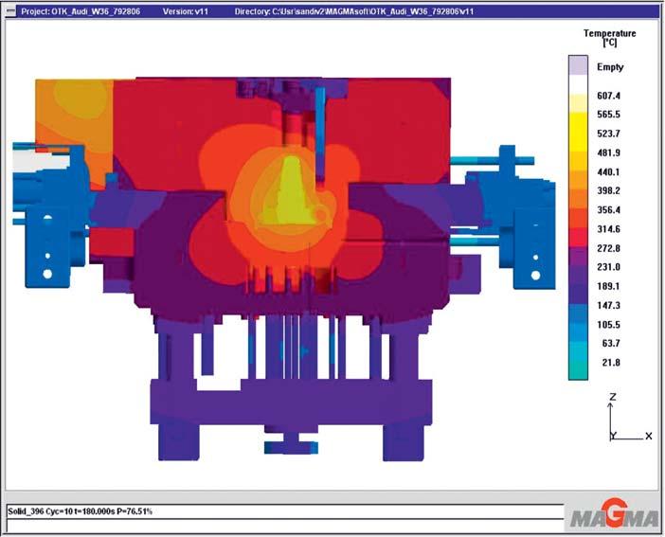Screen dimensions: 665x537
Task: Click the 356.4 legend value
Action: (608, 210)
